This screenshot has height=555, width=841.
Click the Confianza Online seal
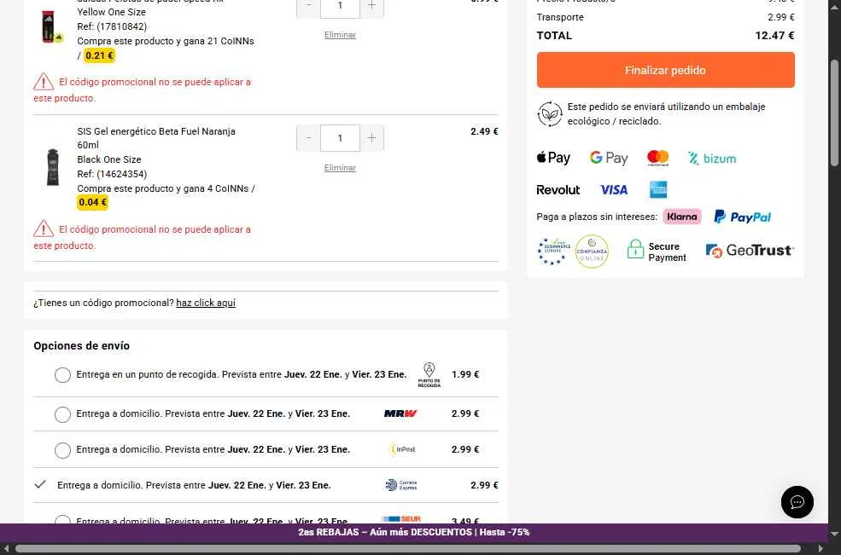(592, 251)
